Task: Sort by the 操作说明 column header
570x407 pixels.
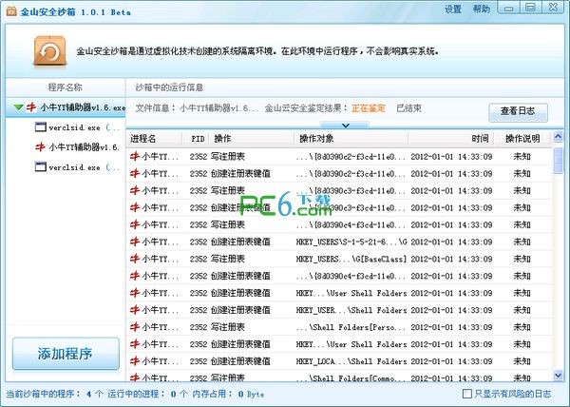Action: point(522,139)
